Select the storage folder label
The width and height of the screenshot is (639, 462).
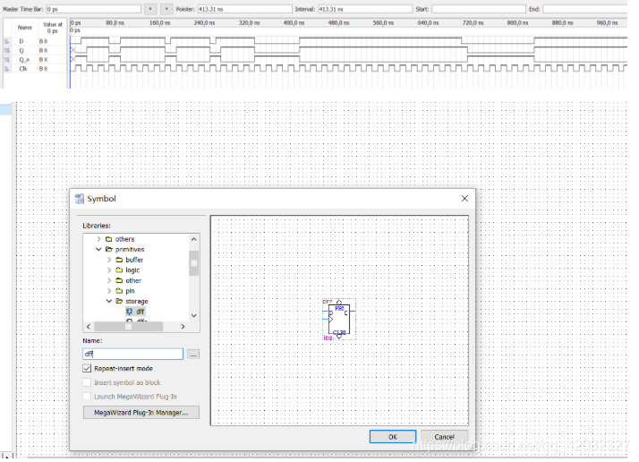click(137, 302)
